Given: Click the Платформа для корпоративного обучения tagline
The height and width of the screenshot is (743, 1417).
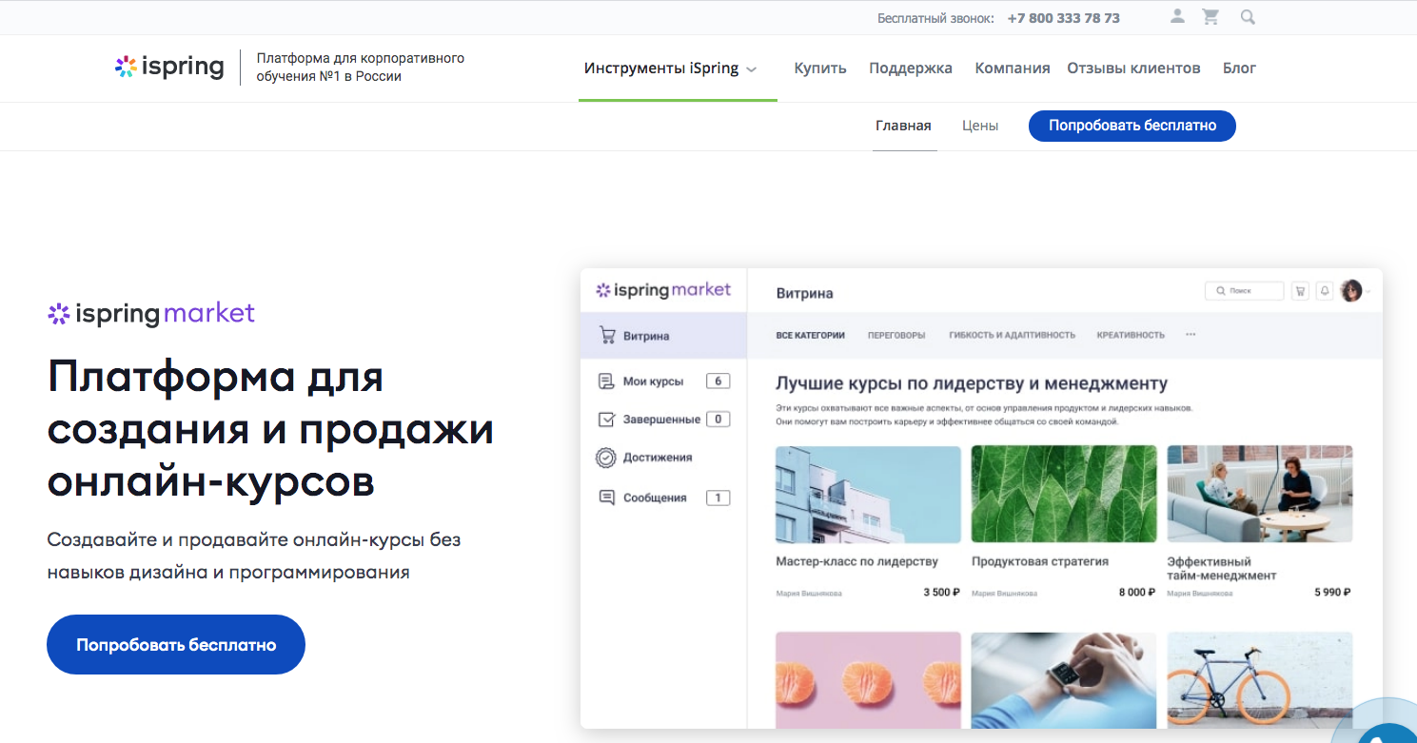Looking at the screenshot, I should (x=361, y=68).
